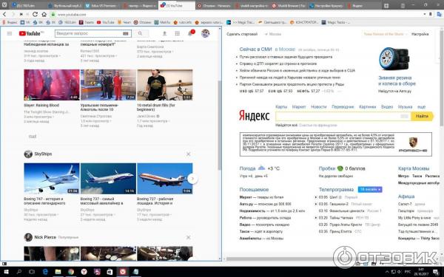Open the Vivaldi main menu icon
This screenshot has width=444, height=277.
coord(4,4)
